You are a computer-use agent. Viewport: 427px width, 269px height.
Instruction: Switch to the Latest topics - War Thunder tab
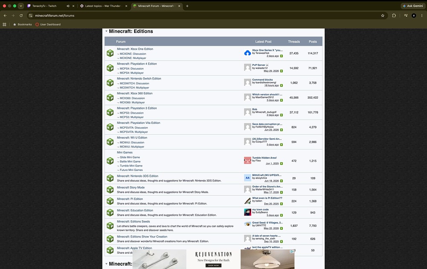103,6
